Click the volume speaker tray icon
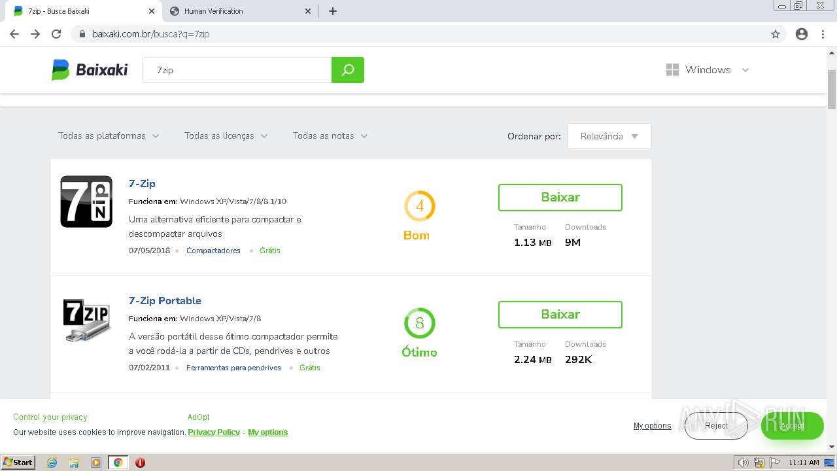The width and height of the screenshot is (837, 471). click(743, 462)
